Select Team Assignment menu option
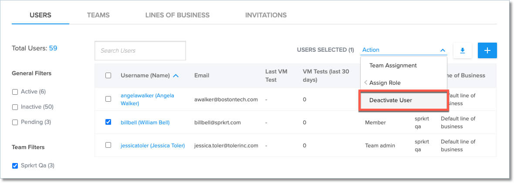514x183 pixels. coord(393,66)
